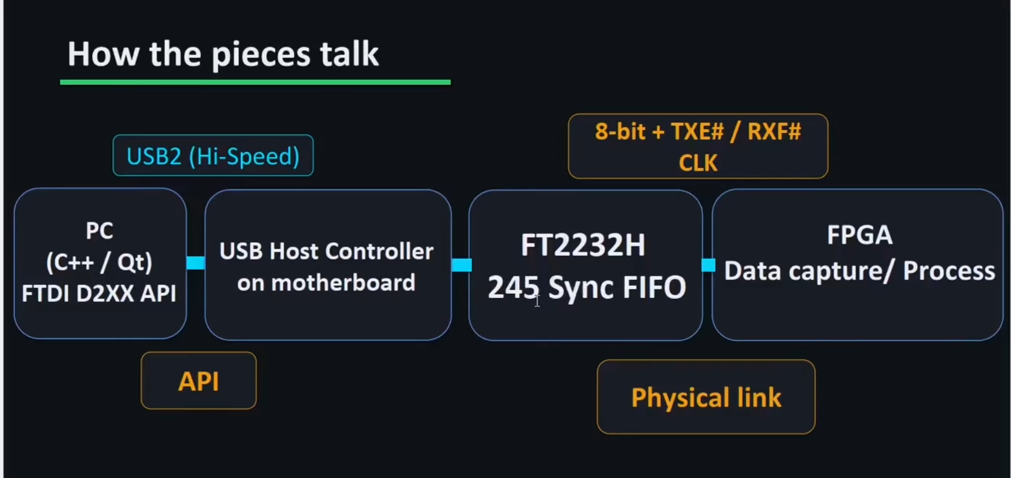Screen dimensions: 1011x478
Task: Select the FT2232H chip name
Action: [x=583, y=245]
